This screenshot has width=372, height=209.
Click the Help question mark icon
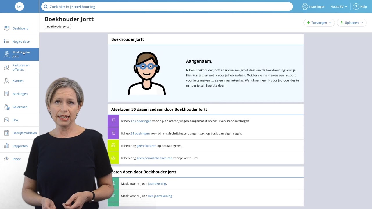pyautogui.click(x=356, y=6)
